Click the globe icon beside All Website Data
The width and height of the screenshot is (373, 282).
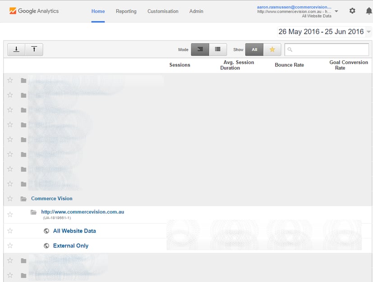(x=46, y=231)
